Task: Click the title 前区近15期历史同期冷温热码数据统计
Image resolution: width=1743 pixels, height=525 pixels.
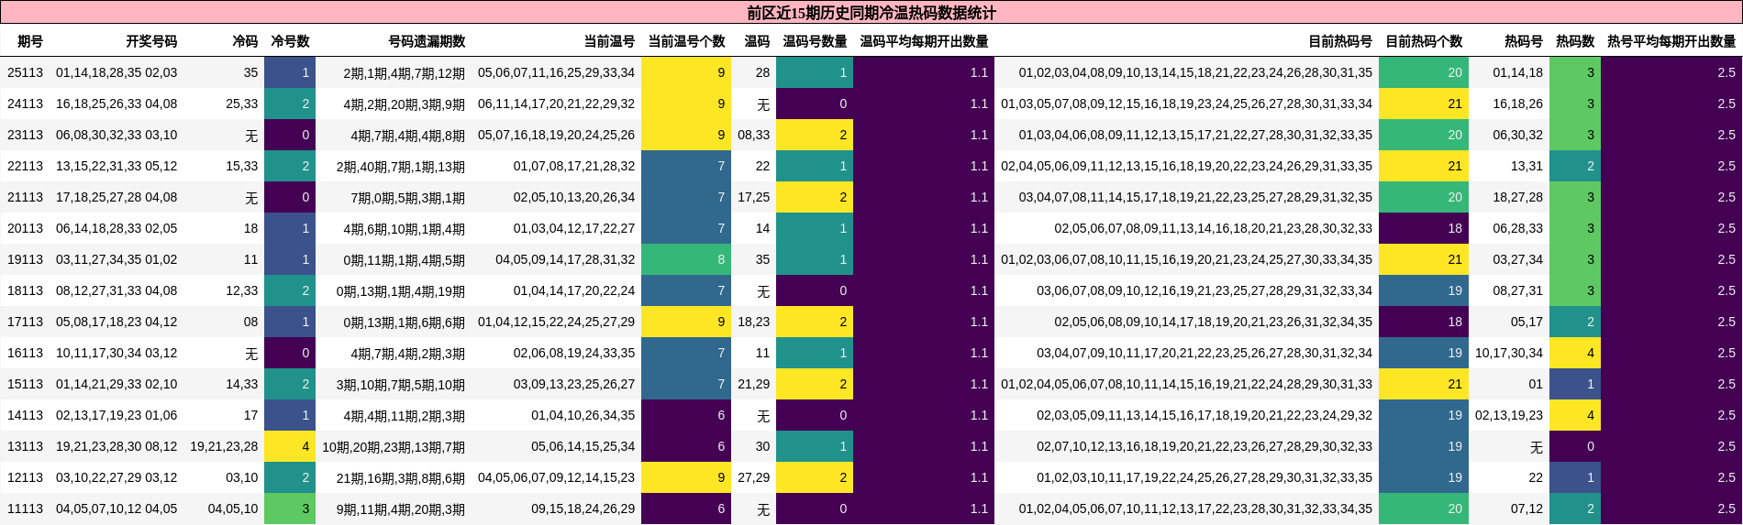Action: pos(871,13)
